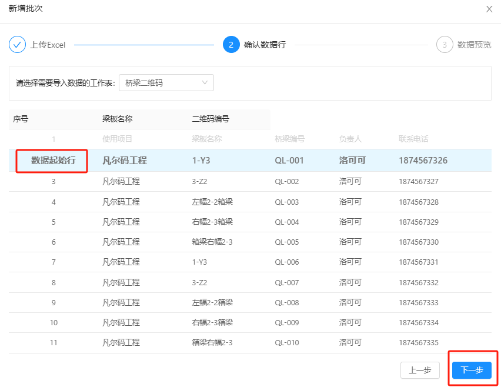Expand the worksheet selection combo box

(x=166, y=82)
